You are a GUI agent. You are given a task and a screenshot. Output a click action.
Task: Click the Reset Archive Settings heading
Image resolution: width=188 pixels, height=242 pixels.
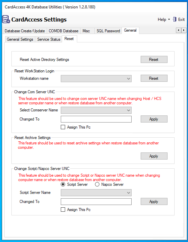pyautogui.click(x=33, y=138)
